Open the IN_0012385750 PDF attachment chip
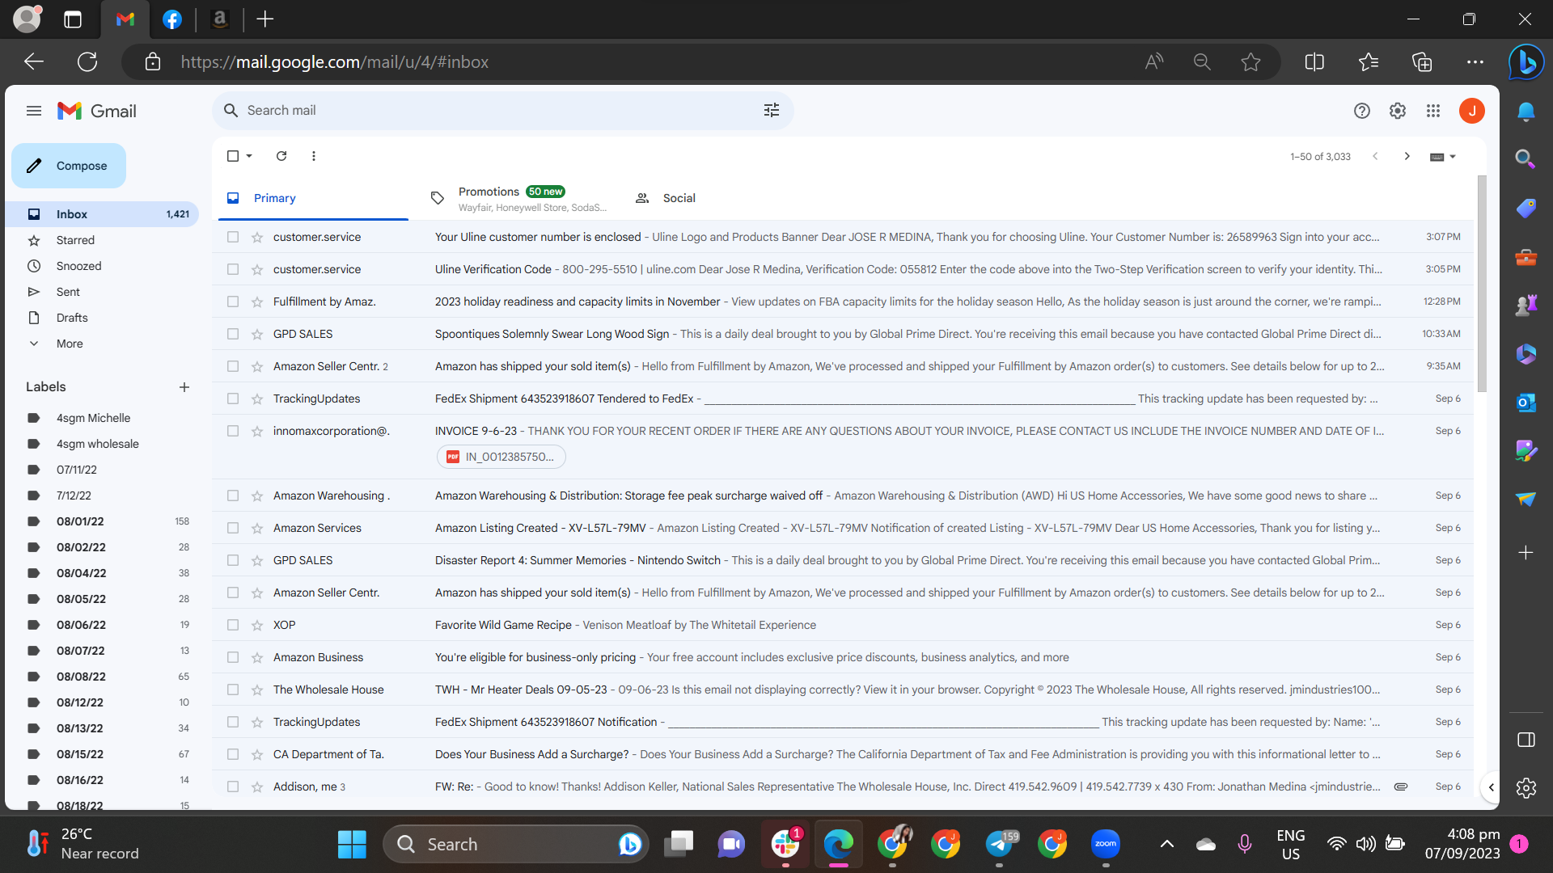This screenshot has height=873, width=1553. [501, 457]
